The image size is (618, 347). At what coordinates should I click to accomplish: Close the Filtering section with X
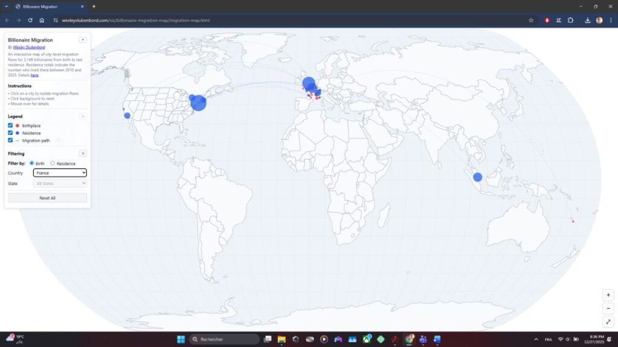83,154
